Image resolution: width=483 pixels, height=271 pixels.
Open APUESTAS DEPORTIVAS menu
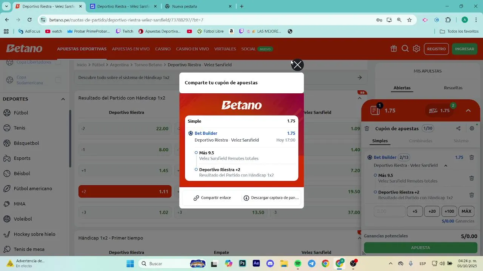click(82, 49)
